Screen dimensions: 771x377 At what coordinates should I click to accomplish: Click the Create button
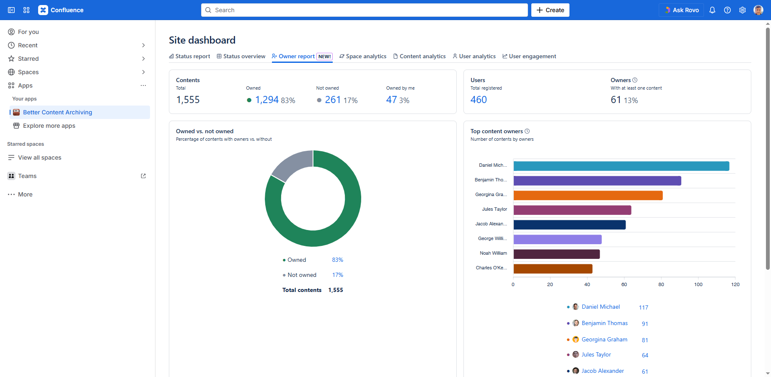point(550,10)
